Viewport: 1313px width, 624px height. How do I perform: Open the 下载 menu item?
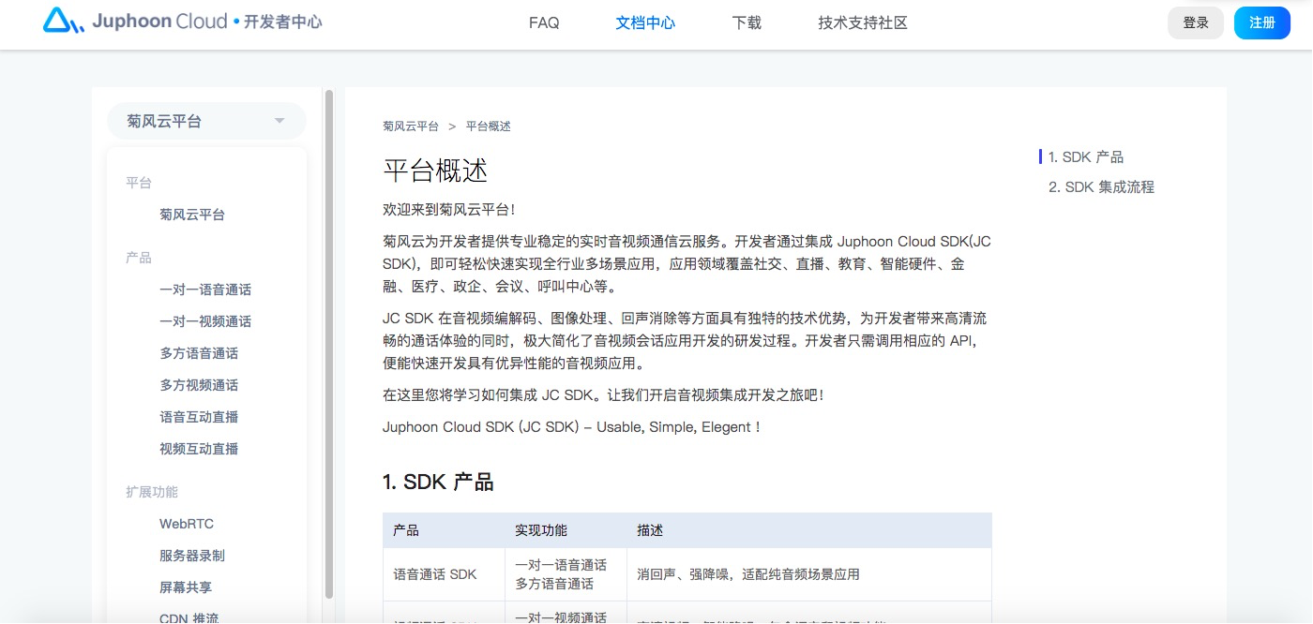click(x=747, y=22)
